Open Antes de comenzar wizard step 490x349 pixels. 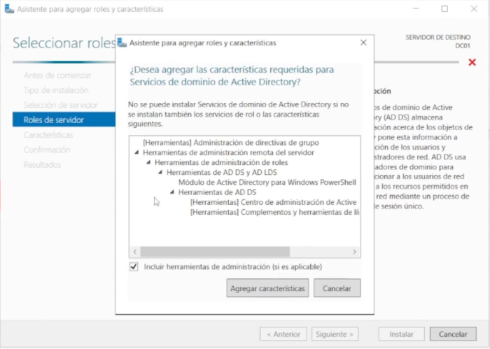(57, 76)
